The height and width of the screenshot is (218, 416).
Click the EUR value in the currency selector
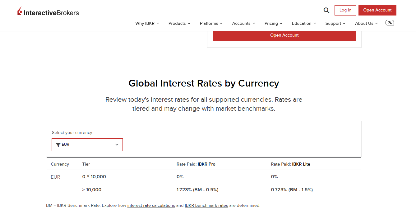(66, 145)
